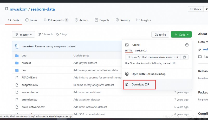
Task: Open the Add 538 car crash dataset commit
Action: tap(89, 114)
